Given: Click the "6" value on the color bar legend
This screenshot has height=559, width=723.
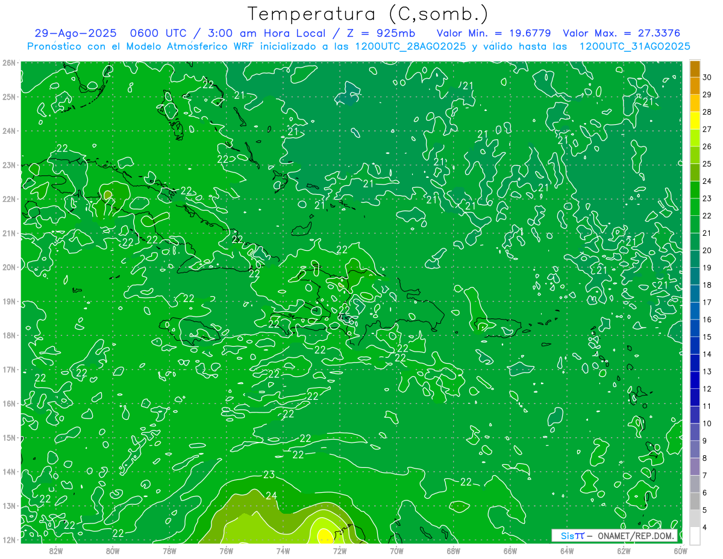Looking at the screenshot, I should [x=705, y=493].
